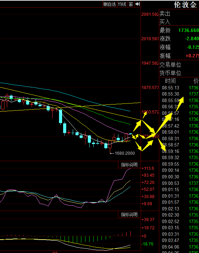Click the 2091.592 price axis label
The image size is (199, 253).
(150, 14)
